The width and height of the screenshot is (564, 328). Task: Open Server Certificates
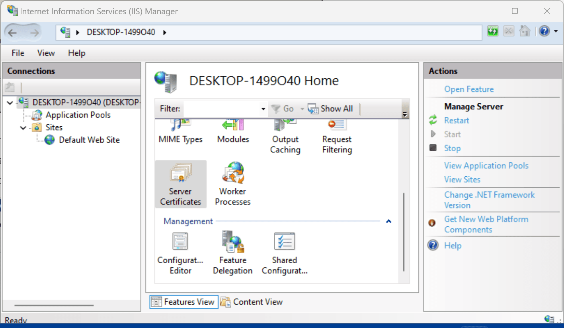click(x=180, y=183)
